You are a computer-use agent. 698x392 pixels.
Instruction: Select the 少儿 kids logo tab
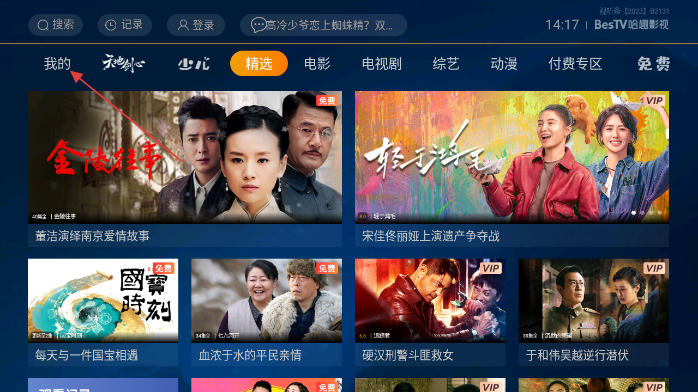194,64
